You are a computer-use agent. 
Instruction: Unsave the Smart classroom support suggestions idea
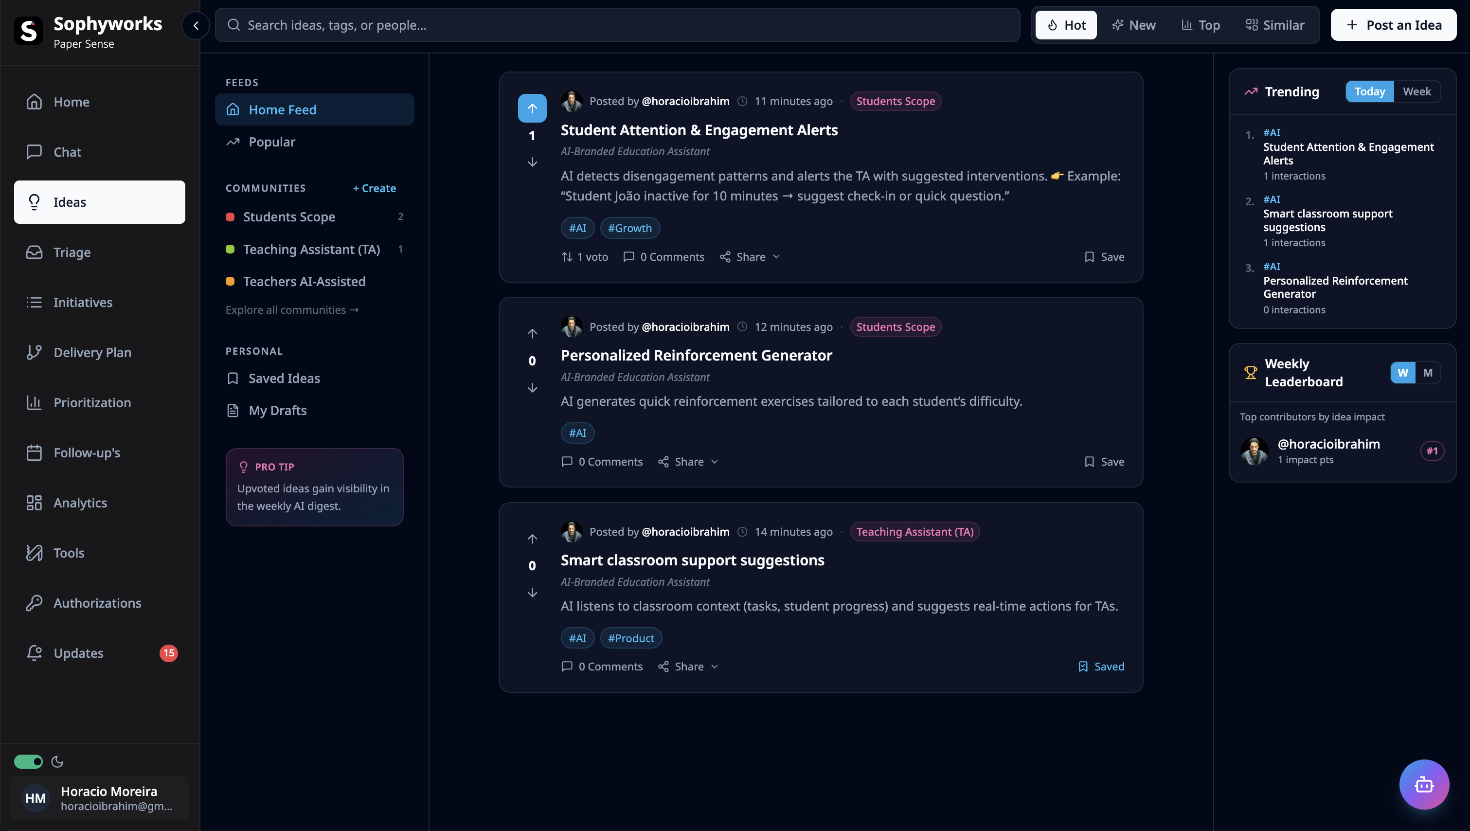tap(1101, 666)
